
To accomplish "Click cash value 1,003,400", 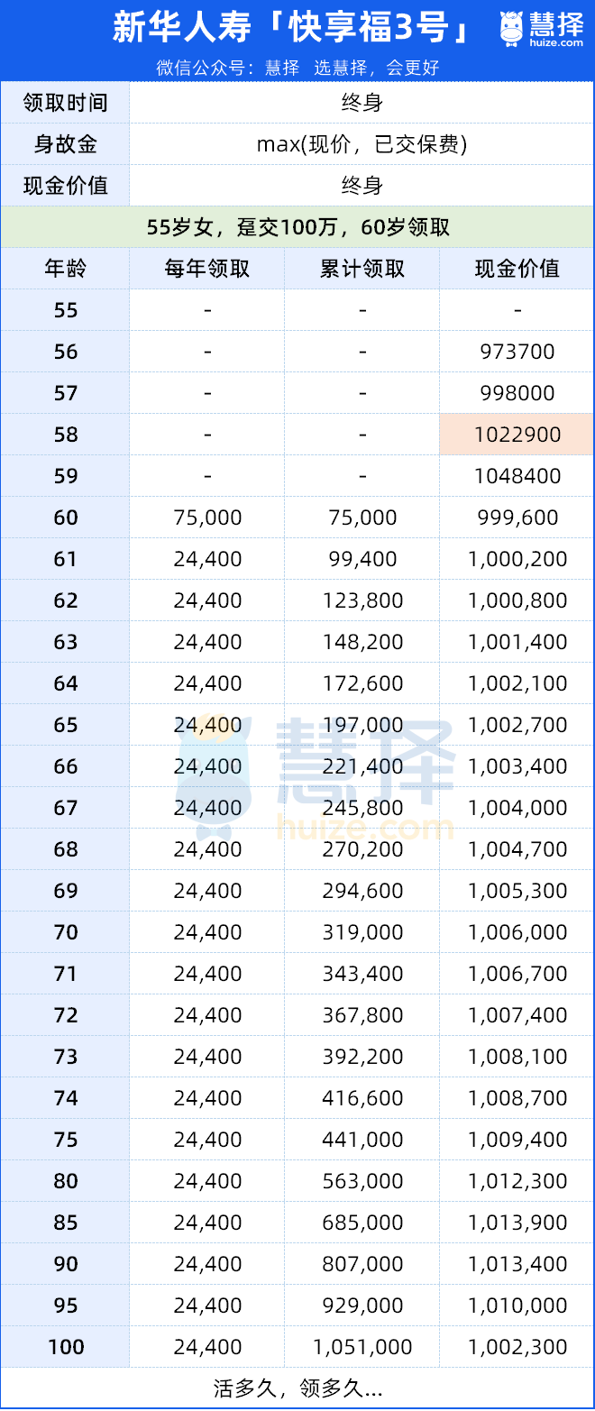I will (517, 766).
